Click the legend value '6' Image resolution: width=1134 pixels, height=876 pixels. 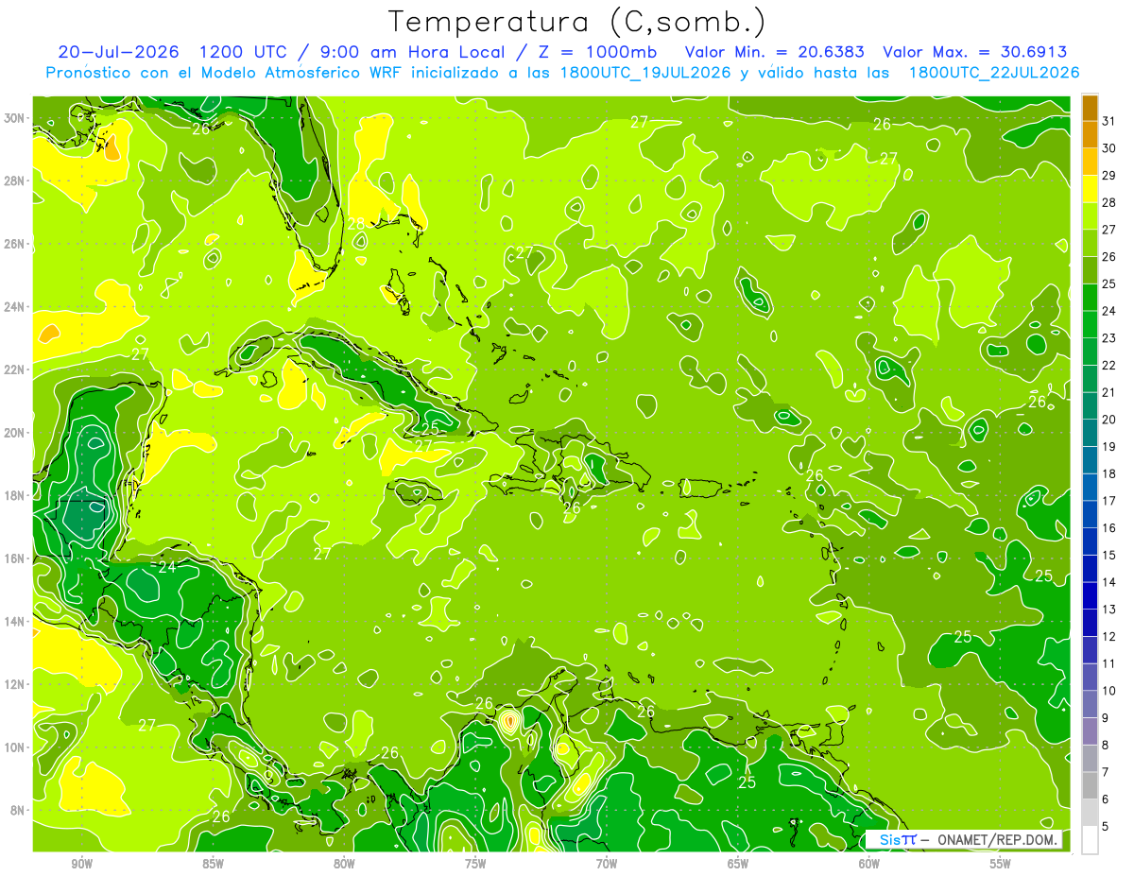point(1106,799)
